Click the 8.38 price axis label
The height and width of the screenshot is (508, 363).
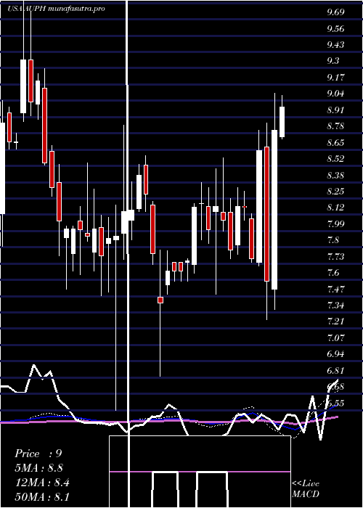[x=335, y=176]
